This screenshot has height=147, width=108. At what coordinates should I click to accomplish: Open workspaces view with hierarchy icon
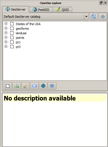click(17, 86)
